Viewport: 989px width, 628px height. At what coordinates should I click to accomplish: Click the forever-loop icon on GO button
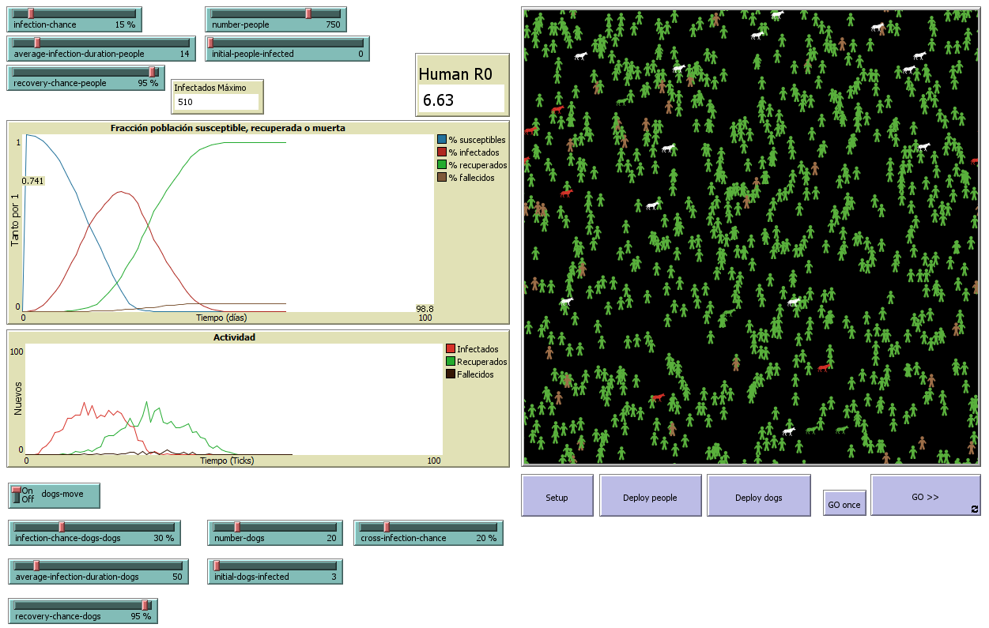[974, 510]
